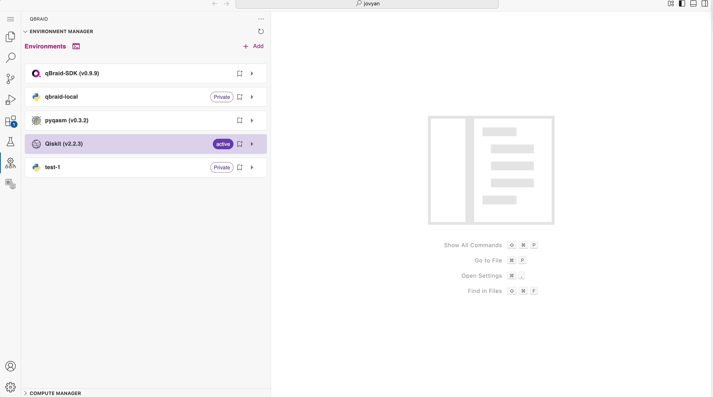Screen dimensions: 713x397
Task: Select the qBraid-SDK (v0.9.9) environment name
Action: (72, 73)
